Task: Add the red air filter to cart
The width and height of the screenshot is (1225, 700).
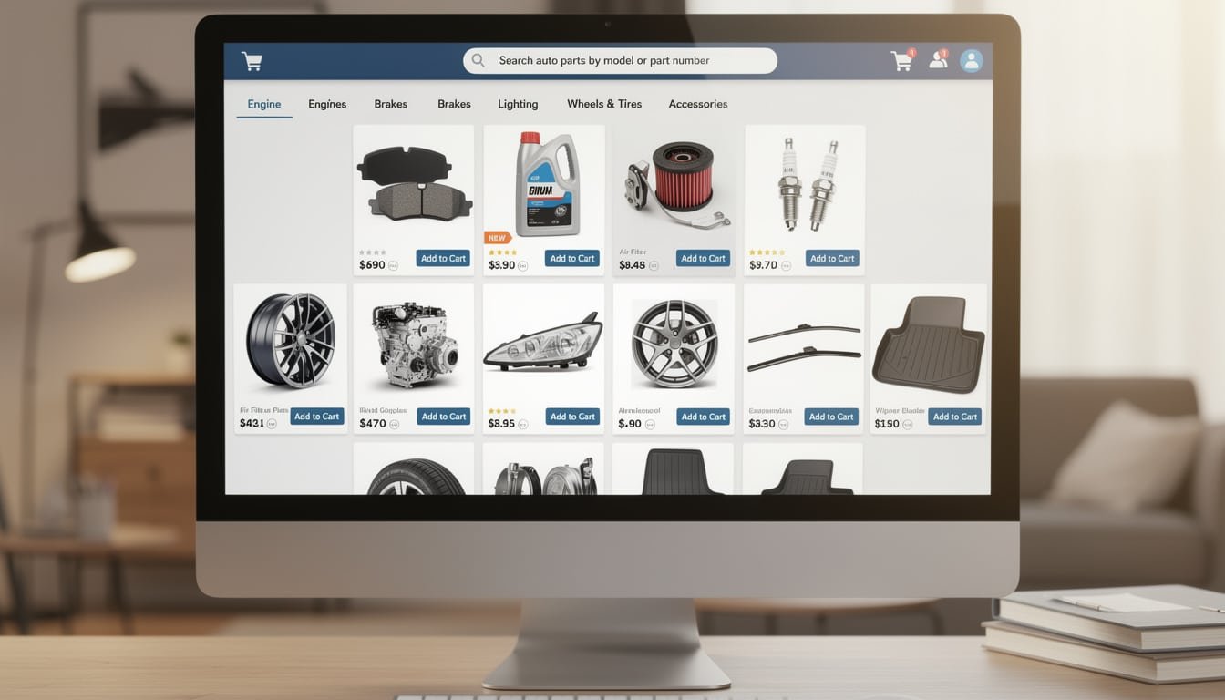Action: tap(703, 258)
